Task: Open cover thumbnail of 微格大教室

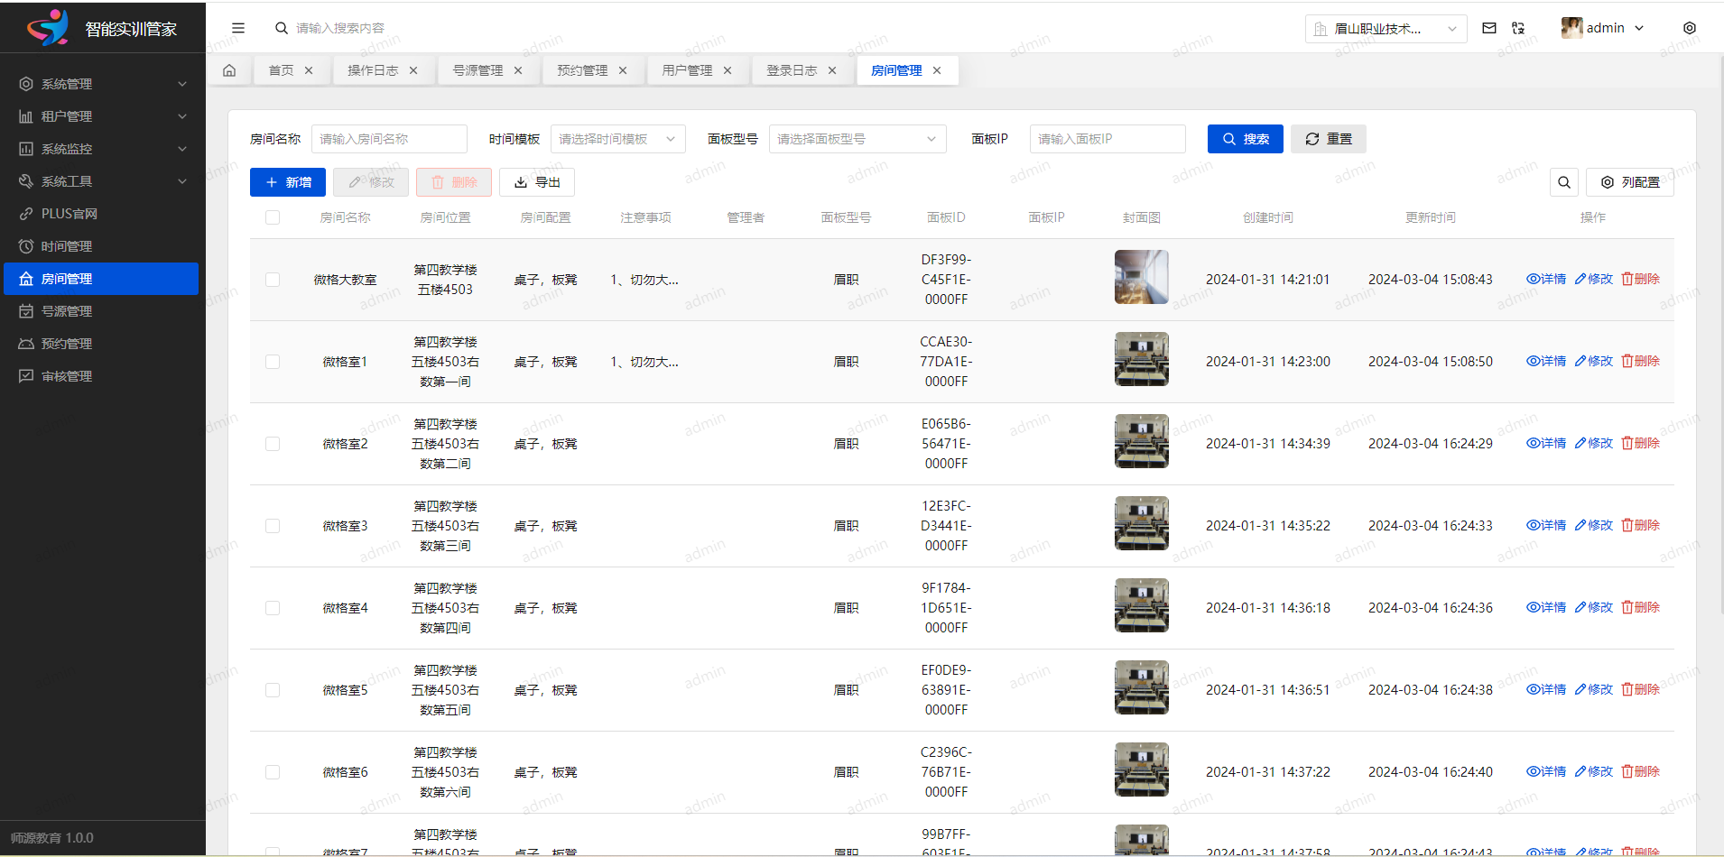Action: pyautogui.click(x=1142, y=277)
